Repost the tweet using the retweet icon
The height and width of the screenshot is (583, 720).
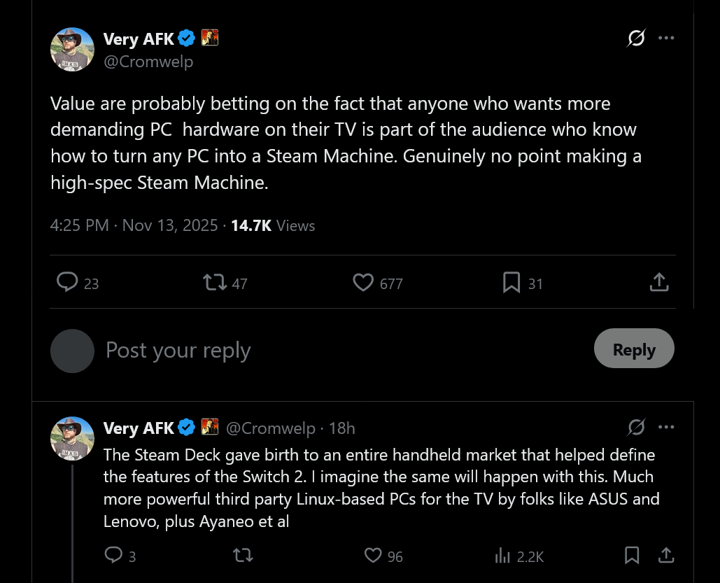(215, 282)
